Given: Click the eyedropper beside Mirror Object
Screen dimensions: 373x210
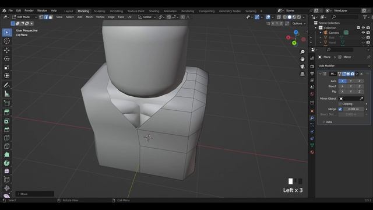Looking at the screenshot, I should coord(361,99).
